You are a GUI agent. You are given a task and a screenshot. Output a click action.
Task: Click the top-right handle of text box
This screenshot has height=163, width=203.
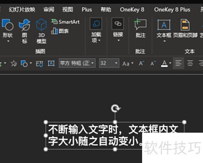pyautogui.click(x=185, y=122)
